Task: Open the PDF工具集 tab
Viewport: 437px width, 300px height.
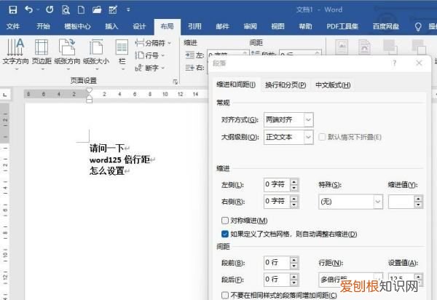Action: (342, 26)
